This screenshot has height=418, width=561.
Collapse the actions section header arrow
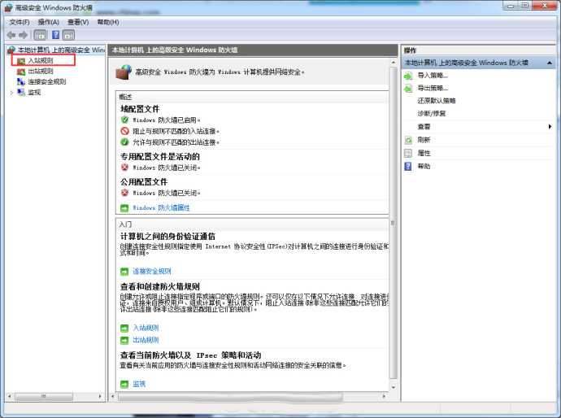coord(550,63)
